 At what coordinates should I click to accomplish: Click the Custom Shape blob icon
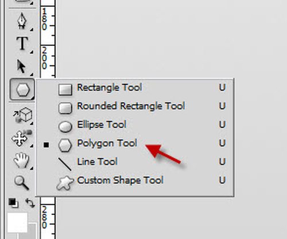(x=65, y=183)
